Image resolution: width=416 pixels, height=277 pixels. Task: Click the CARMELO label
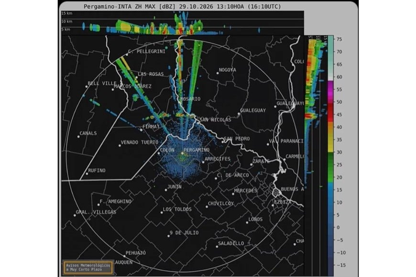pyautogui.click(x=295, y=157)
